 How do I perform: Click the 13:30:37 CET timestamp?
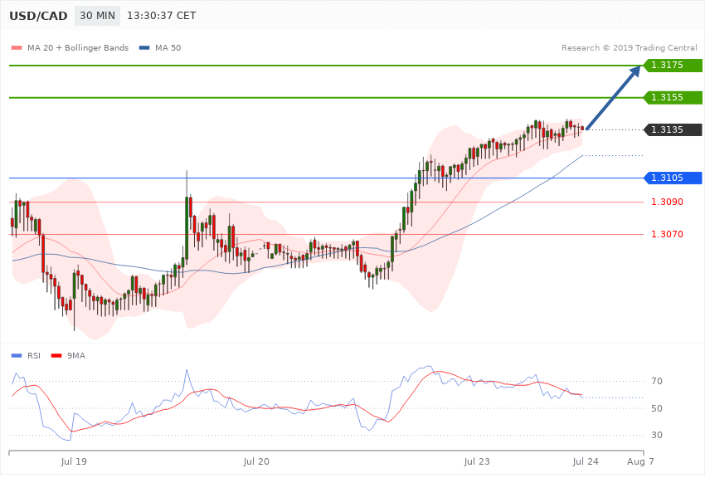tap(162, 16)
